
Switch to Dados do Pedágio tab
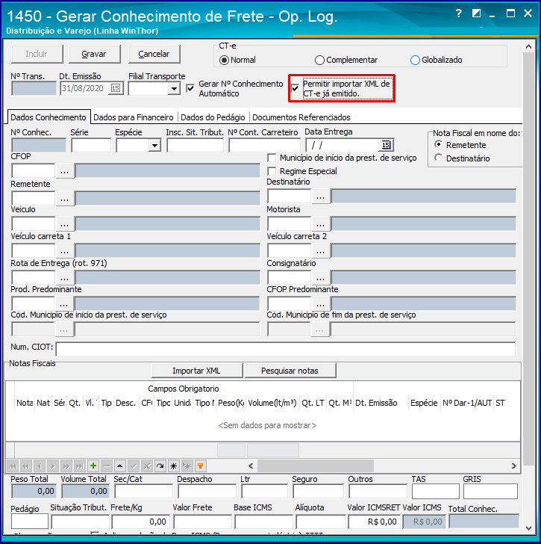click(x=213, y=117)
